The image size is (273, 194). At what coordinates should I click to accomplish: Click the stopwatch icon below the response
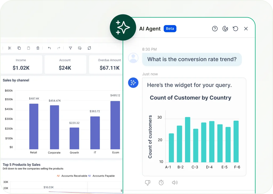pos(161,183)
